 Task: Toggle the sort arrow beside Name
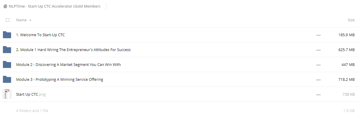pyautogui.click(x=30, y=20)
